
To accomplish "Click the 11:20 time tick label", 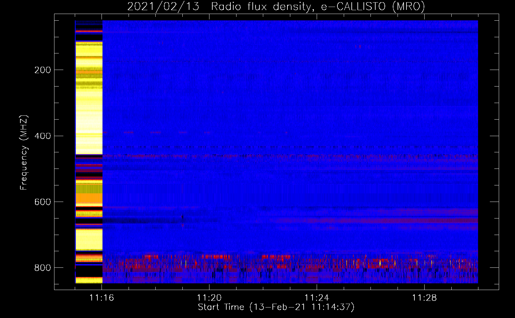I will 209,298.
